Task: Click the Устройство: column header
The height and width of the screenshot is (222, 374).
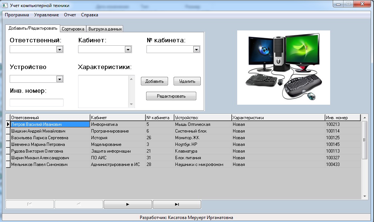Action: pyautogui.click(x=203, y=118)
